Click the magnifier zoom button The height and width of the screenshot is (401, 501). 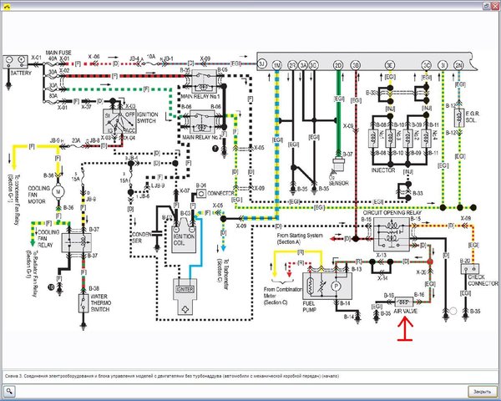tap(9, 391)
